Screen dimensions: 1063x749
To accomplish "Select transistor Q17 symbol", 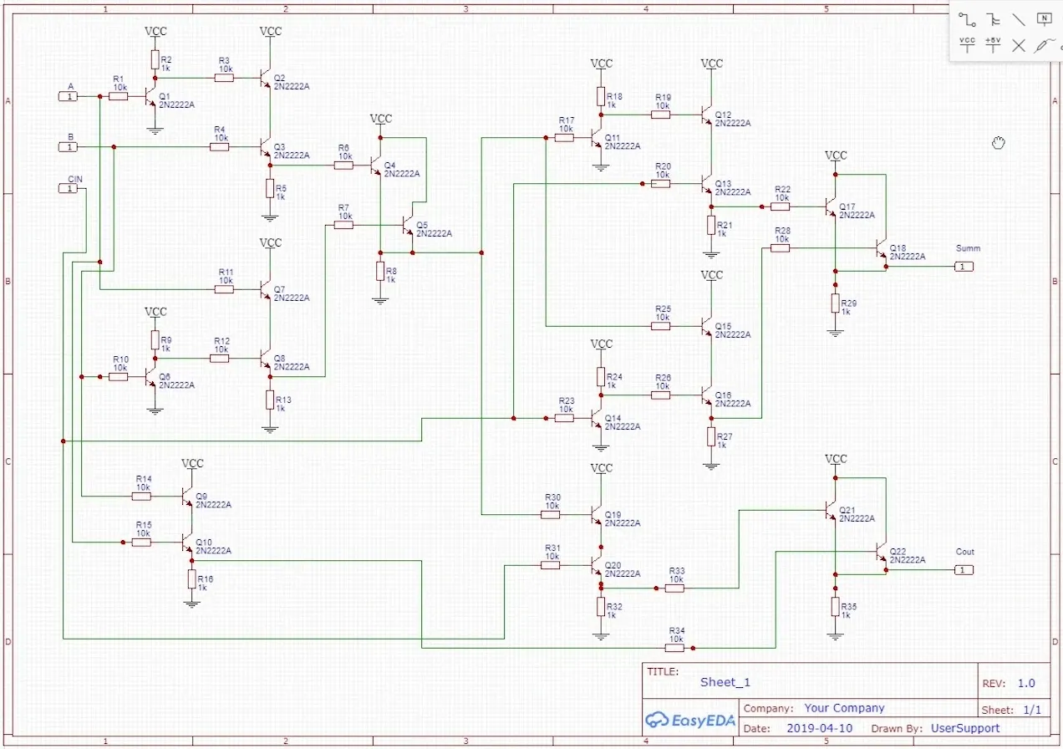I will [830, 206].
